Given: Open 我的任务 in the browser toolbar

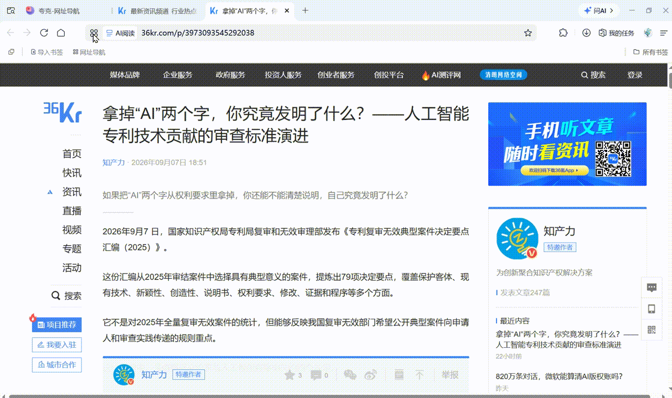Looking at the screenshot, I should [617, 33].
